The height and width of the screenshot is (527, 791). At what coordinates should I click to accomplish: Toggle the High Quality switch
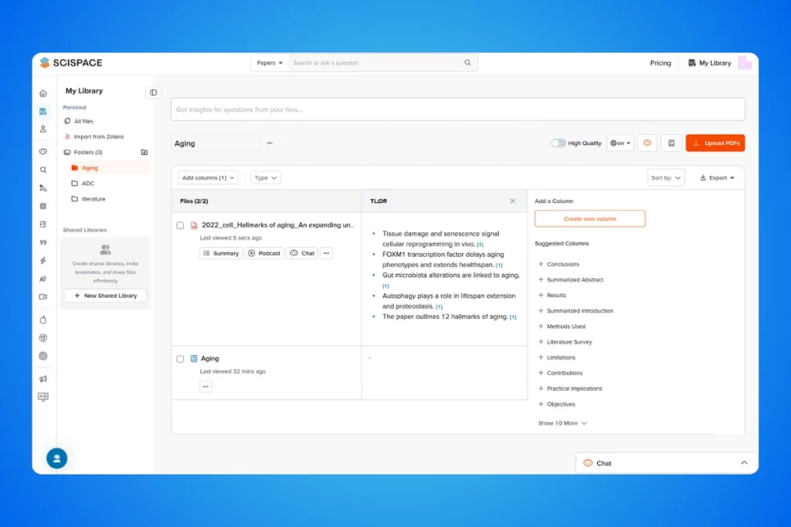pos(558,144)
